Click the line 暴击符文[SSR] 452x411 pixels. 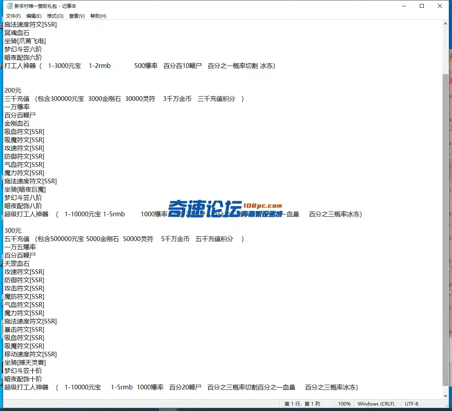(x=24, y=329)
